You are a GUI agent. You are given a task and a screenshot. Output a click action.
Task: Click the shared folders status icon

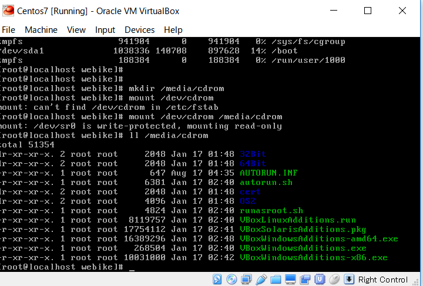click(276, 280)
